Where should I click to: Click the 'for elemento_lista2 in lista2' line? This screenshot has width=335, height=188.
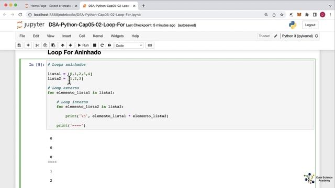tap(90, 107)
